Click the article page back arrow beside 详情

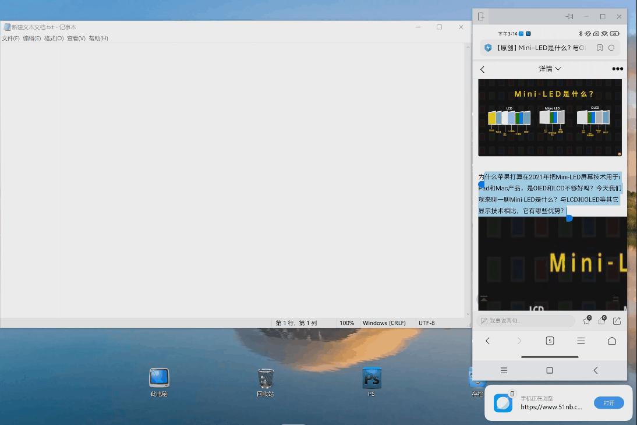click(x=482, y=69)
